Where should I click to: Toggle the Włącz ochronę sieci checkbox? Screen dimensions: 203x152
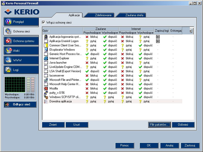tap(44, 22)
